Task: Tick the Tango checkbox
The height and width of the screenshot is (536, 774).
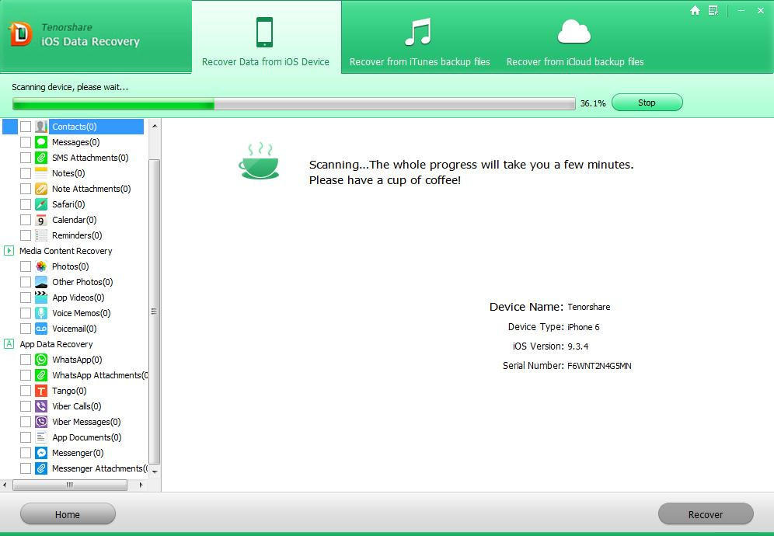Action: [x=26, y=391]
